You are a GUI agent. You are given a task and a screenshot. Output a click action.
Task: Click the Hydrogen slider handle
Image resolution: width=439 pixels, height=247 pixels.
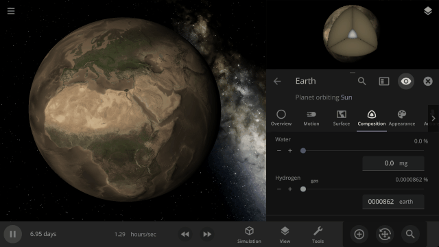[x=303, y=189]
